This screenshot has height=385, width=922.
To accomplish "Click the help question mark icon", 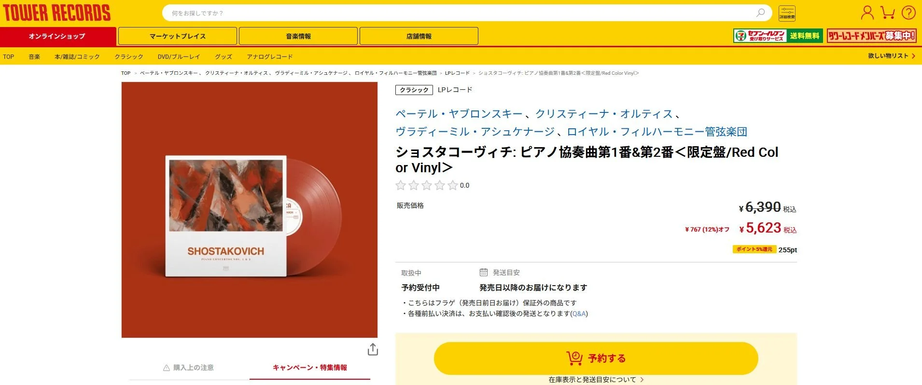I will pyautogui.click(x=908, y=13).
